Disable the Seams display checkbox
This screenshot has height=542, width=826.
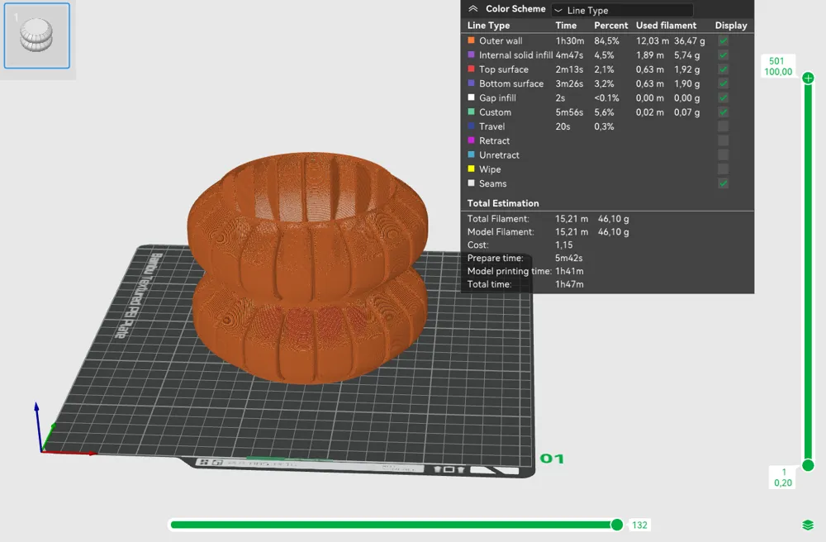(x=724, y=183)
